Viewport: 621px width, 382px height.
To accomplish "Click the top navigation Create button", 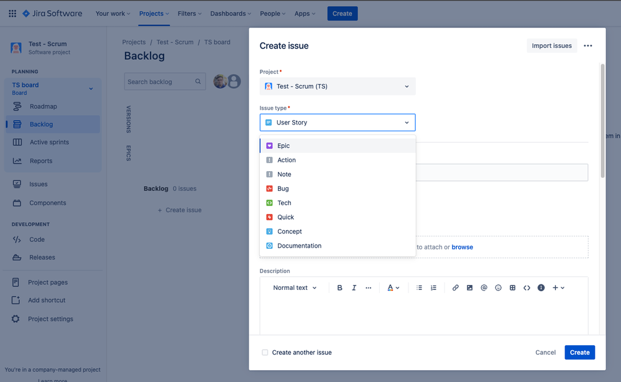I will click(x=342, y=14).
